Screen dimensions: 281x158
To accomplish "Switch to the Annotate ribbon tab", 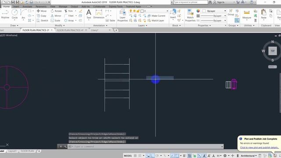I will point(27,7).
